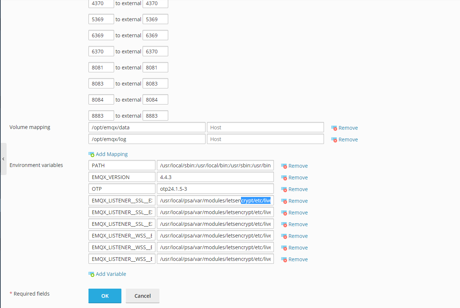Open the Add Mapping link
Screen dimensions: 460x308
(x=111, y=154)
